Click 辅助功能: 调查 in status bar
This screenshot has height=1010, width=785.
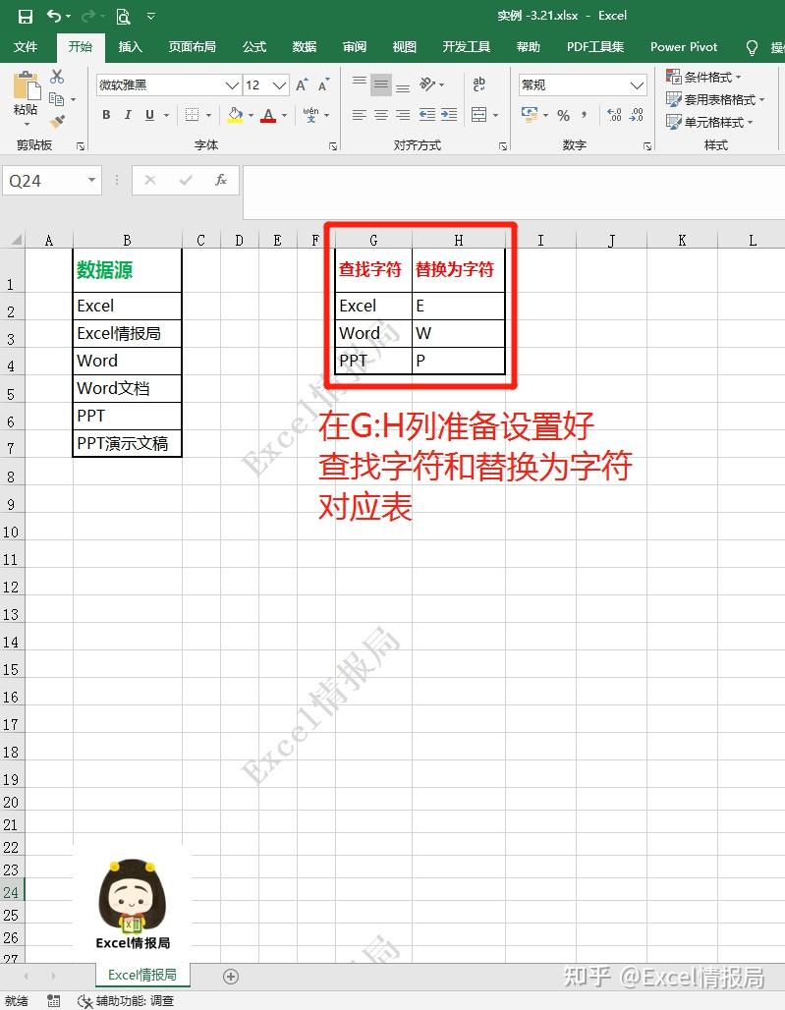[x=126, y=1001]
